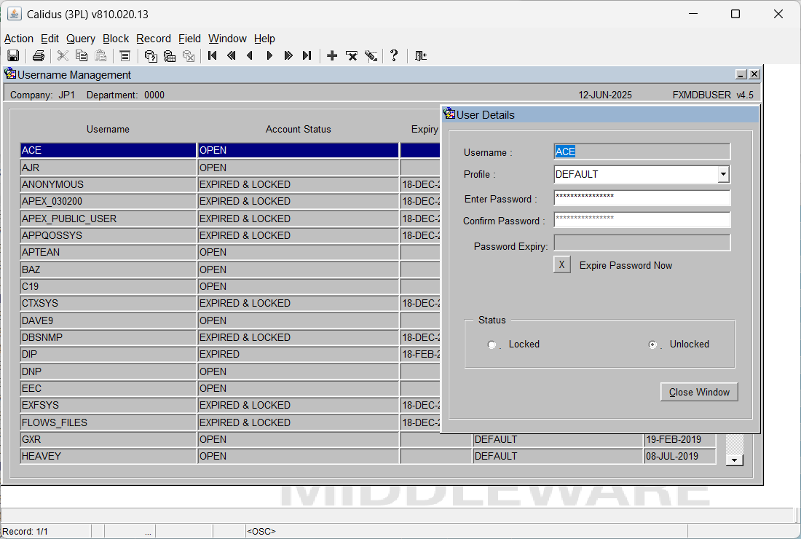
Task: Click the Help question mark icon
Action: (x=394, y=55)
